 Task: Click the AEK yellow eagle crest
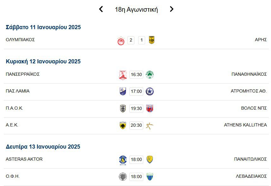tap(123, 125)
